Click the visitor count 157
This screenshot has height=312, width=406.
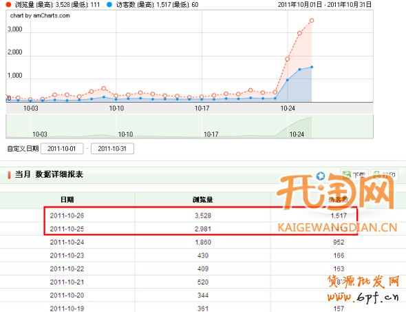339,309
